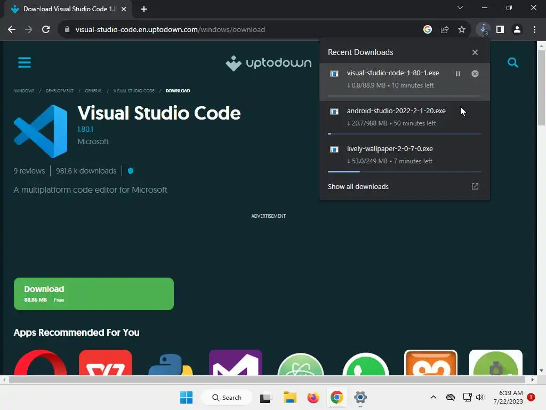Click the android-studio file icon in downloads

[x=334, y=112]
